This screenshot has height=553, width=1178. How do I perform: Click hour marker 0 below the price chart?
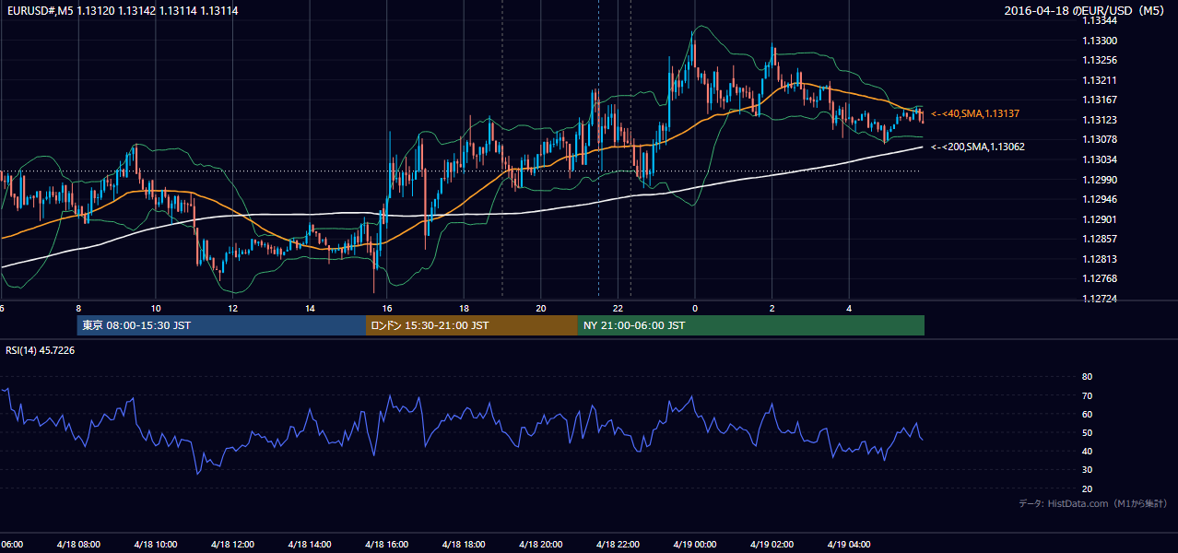695,308
